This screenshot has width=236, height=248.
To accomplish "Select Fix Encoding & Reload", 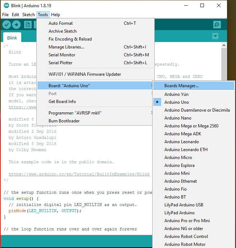I will coord(95,39).
